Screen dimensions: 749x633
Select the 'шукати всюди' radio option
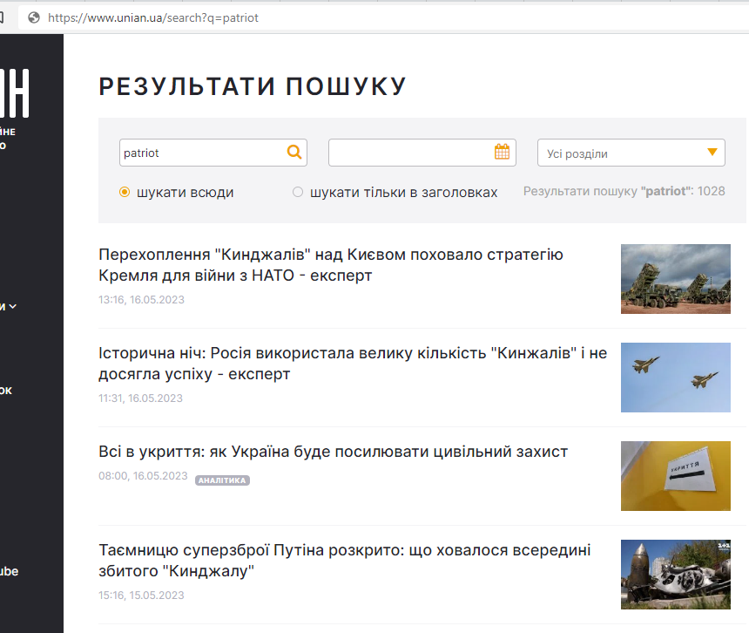(125, 192)
